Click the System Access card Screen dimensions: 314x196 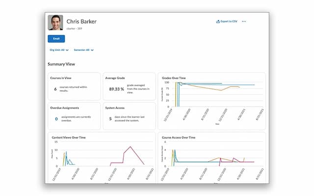tap(129, 116)
